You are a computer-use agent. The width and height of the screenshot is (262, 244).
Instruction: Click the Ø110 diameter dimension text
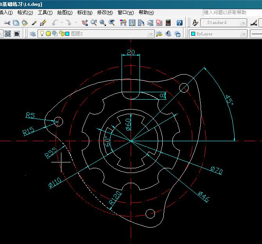tap(55, 182)
